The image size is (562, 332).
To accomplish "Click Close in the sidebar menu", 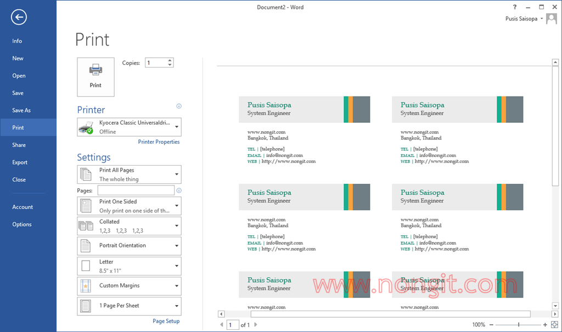I will click(29, 179).
